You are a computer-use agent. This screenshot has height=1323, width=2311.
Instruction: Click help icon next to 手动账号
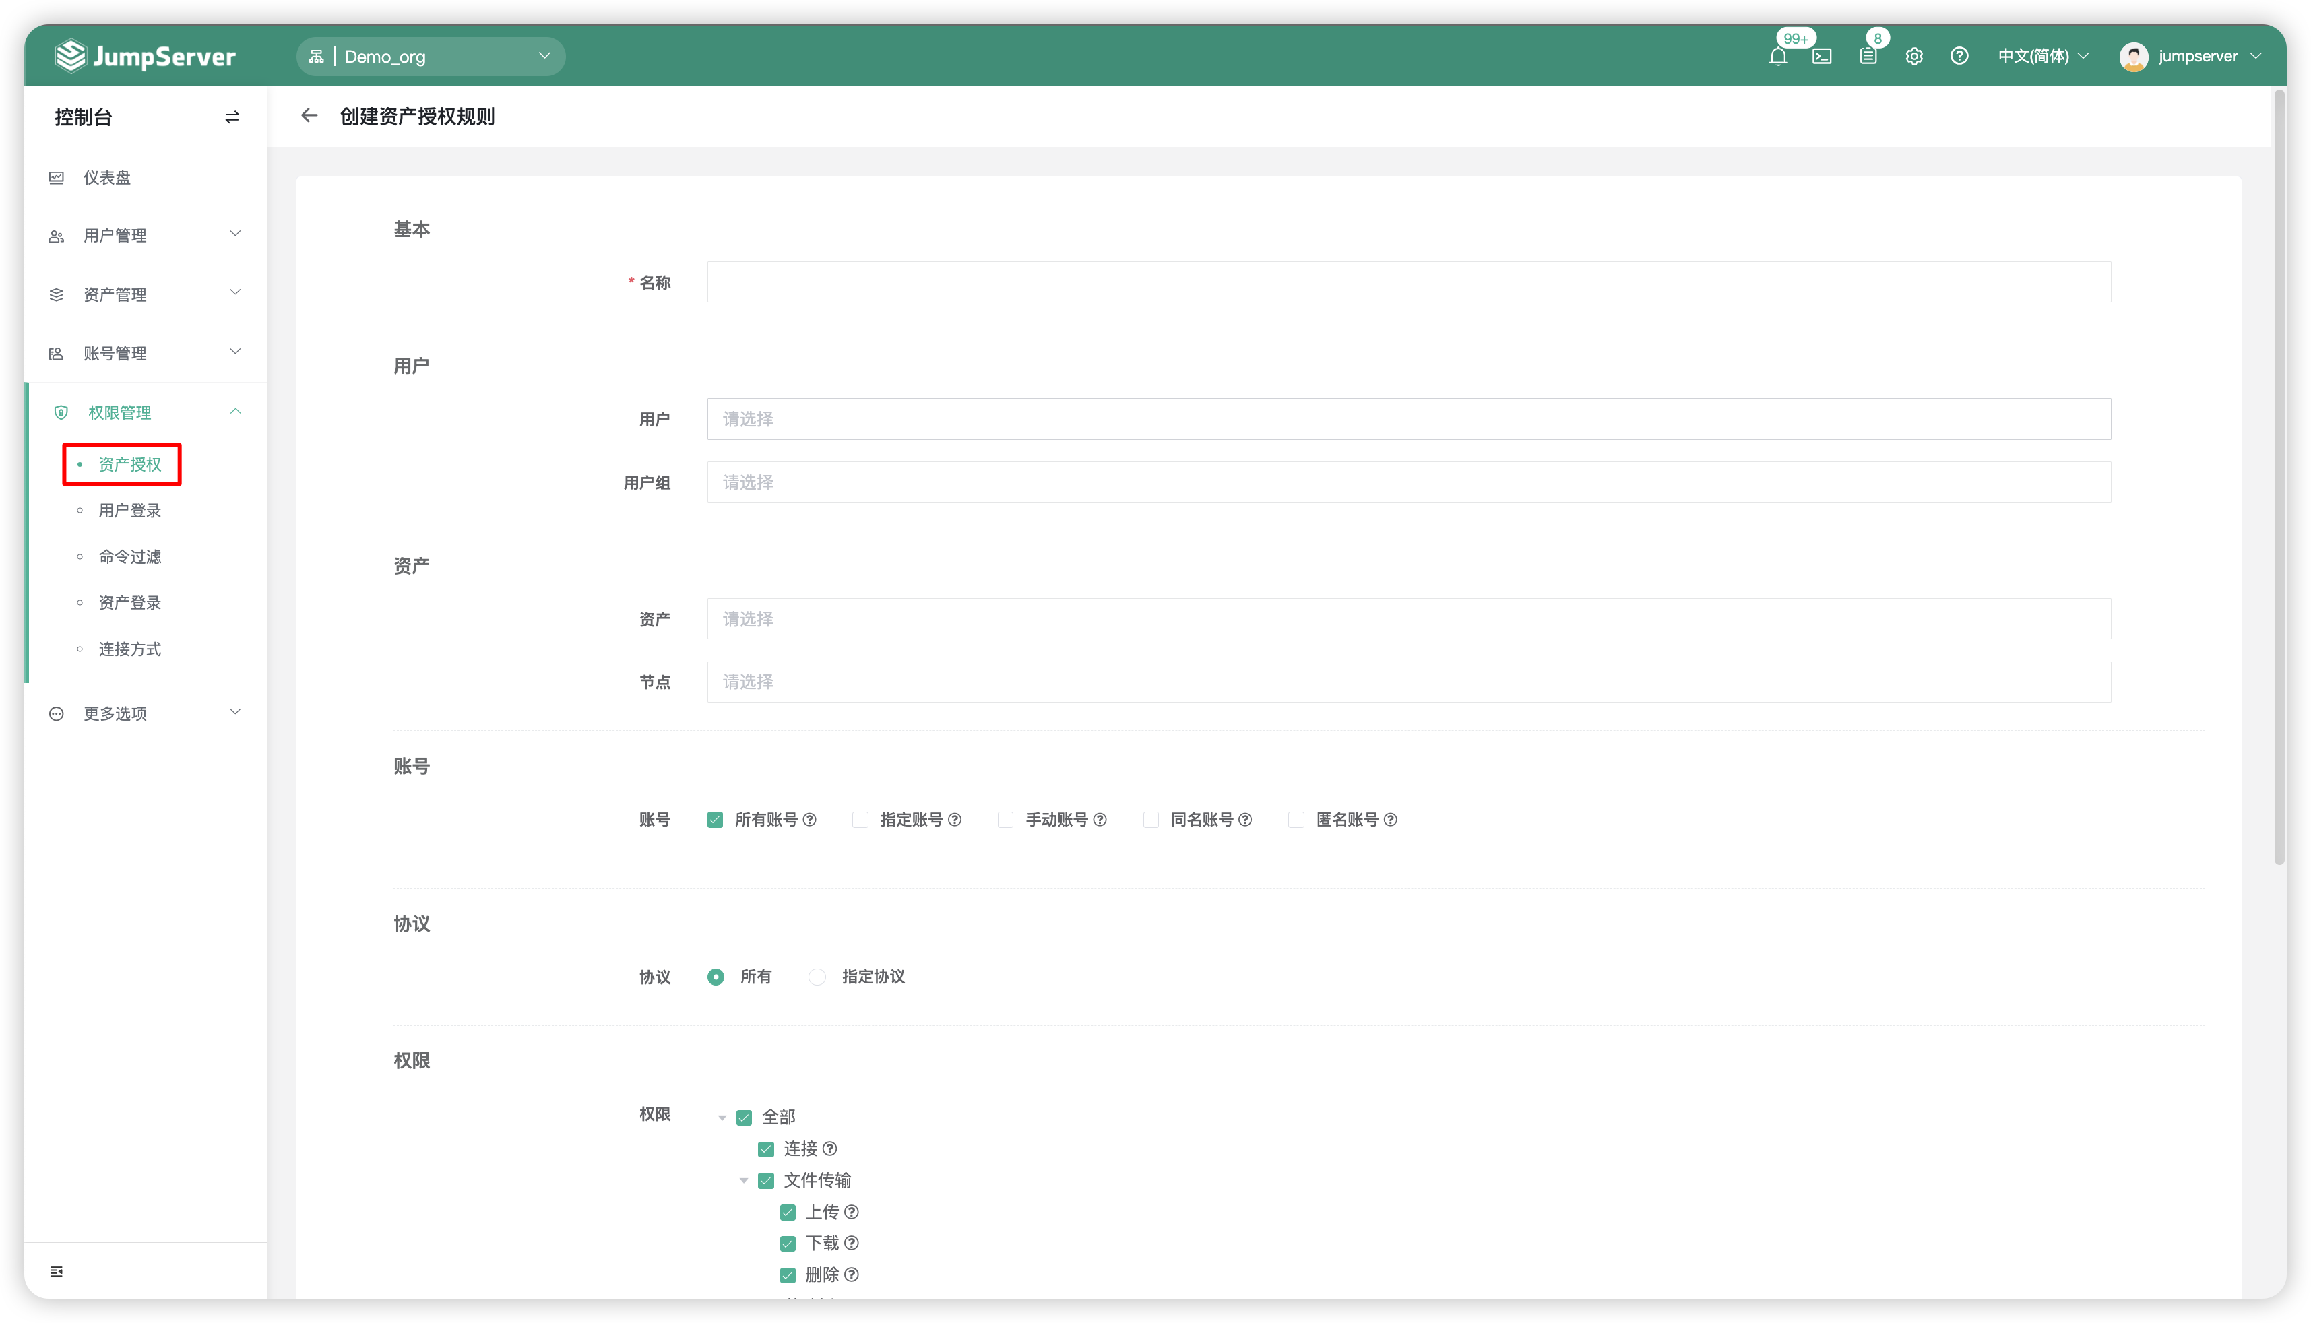[x=1100, y=820]
